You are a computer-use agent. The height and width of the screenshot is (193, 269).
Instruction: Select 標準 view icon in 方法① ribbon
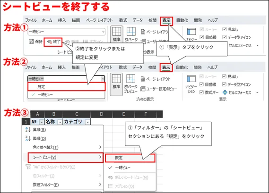(116, 32)
